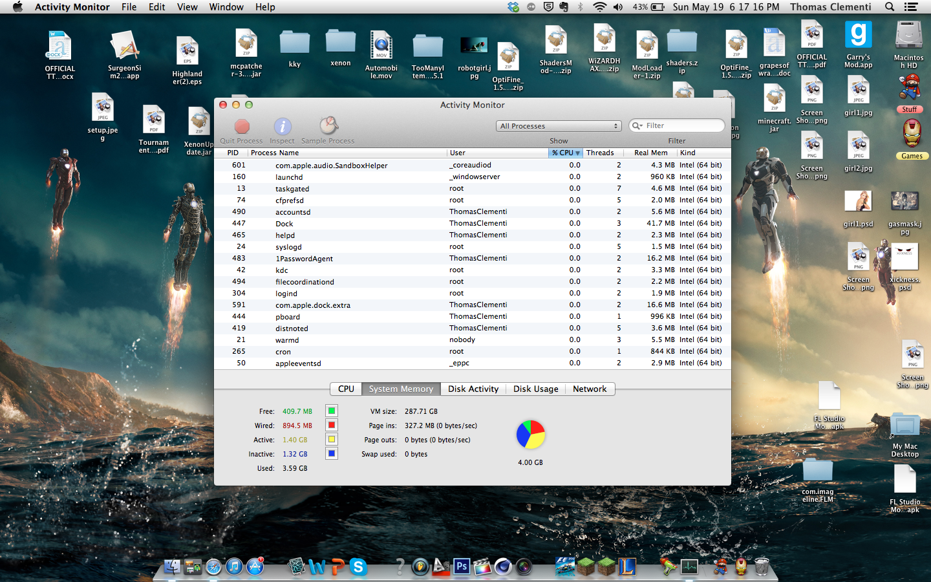The width and height of the screenshot is (931, 582).
Task: Sort by the Threads column header
Action: [x=603, y=153]
